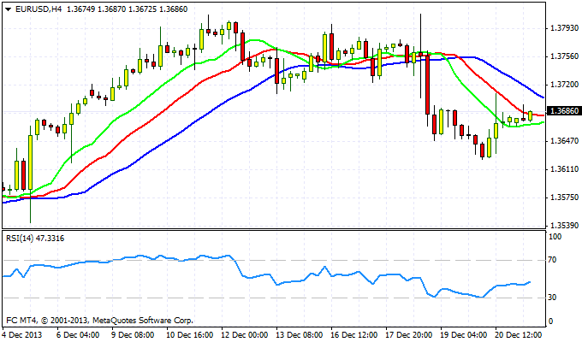Click the 1.37930 price axis label
The width and height of the screenshot is (582, 342).
[x=564, y=28]
